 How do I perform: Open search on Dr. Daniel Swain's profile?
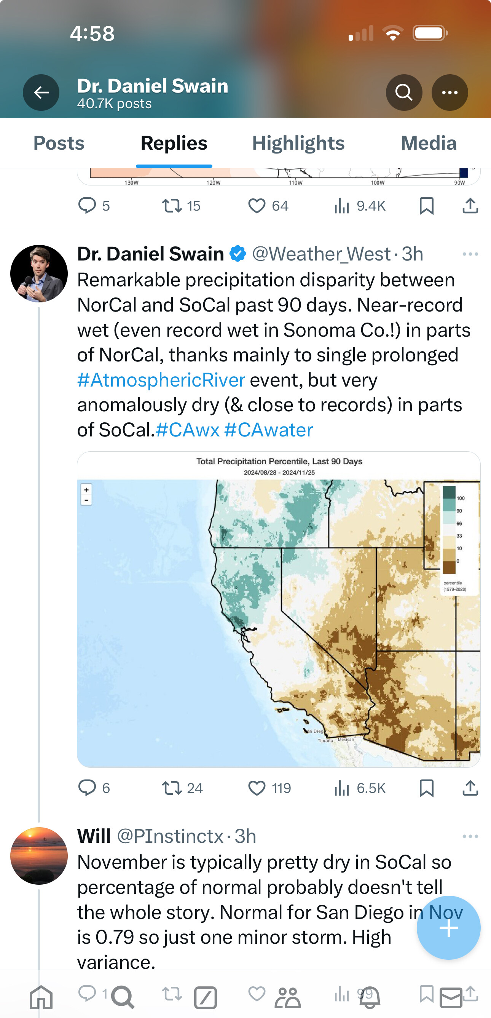point(404,93)
